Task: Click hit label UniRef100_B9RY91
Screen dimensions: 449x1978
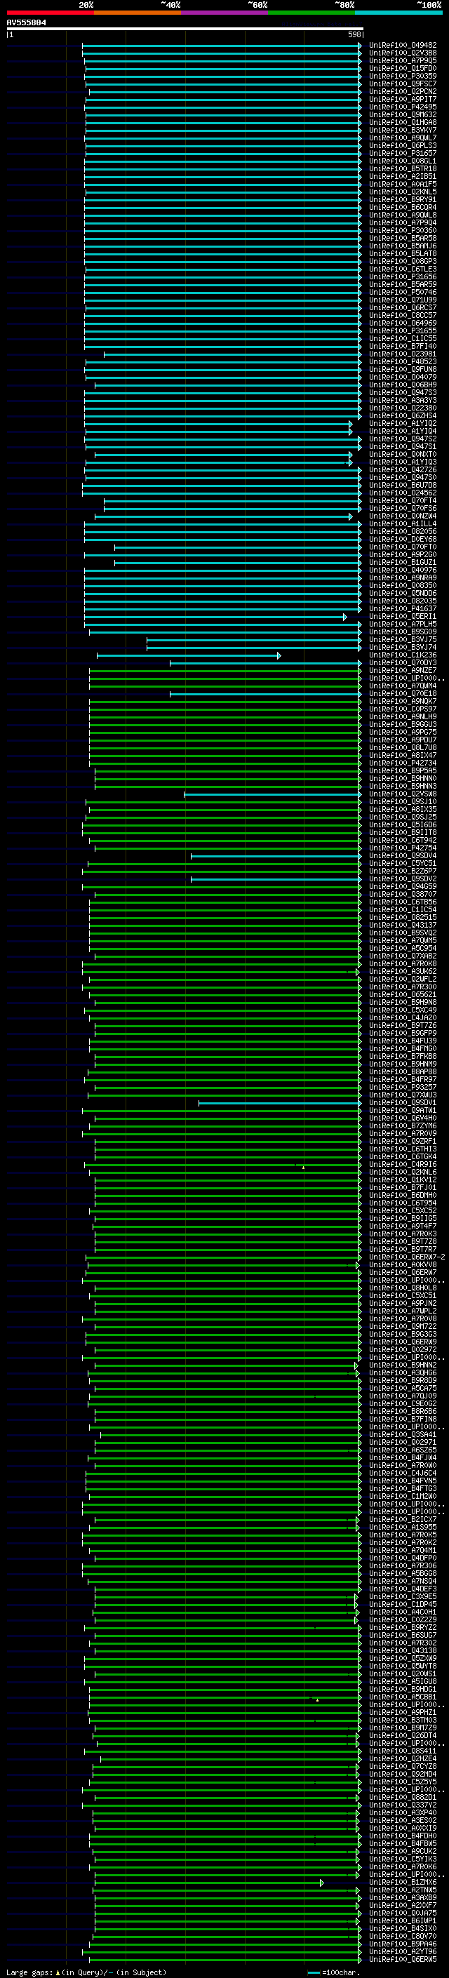Action: 403,200
